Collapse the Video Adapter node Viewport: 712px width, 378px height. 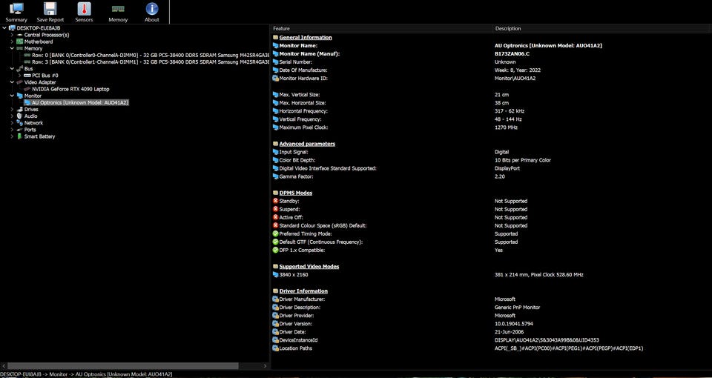pyautogui.click(x=13, y=82)
